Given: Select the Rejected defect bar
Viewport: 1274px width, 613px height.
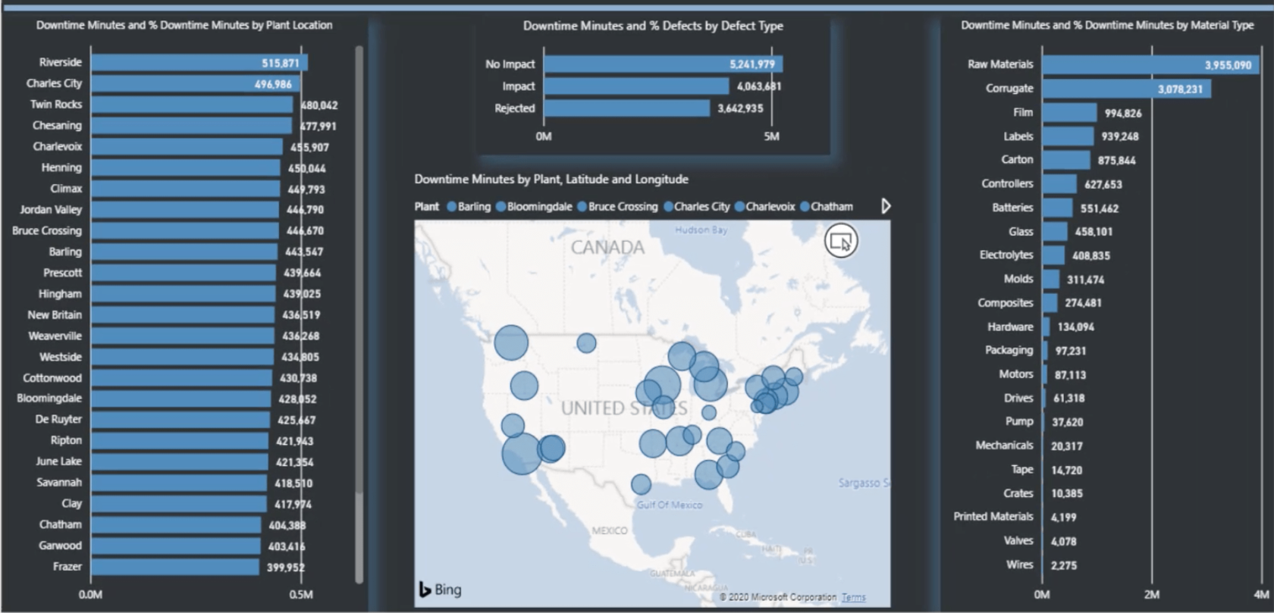Looking at the screenshot, I should tap(627, 108).
